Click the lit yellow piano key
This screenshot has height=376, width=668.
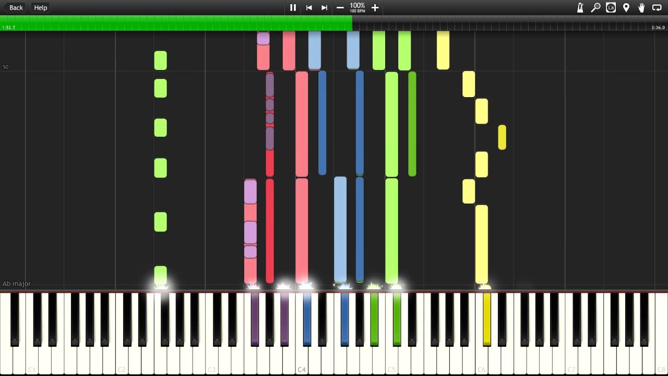tap(487, 319)
